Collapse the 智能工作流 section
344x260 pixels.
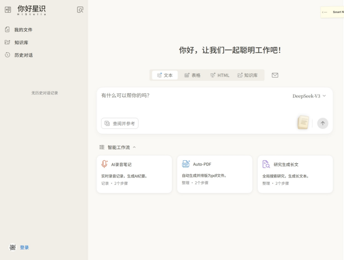point(134,147)
